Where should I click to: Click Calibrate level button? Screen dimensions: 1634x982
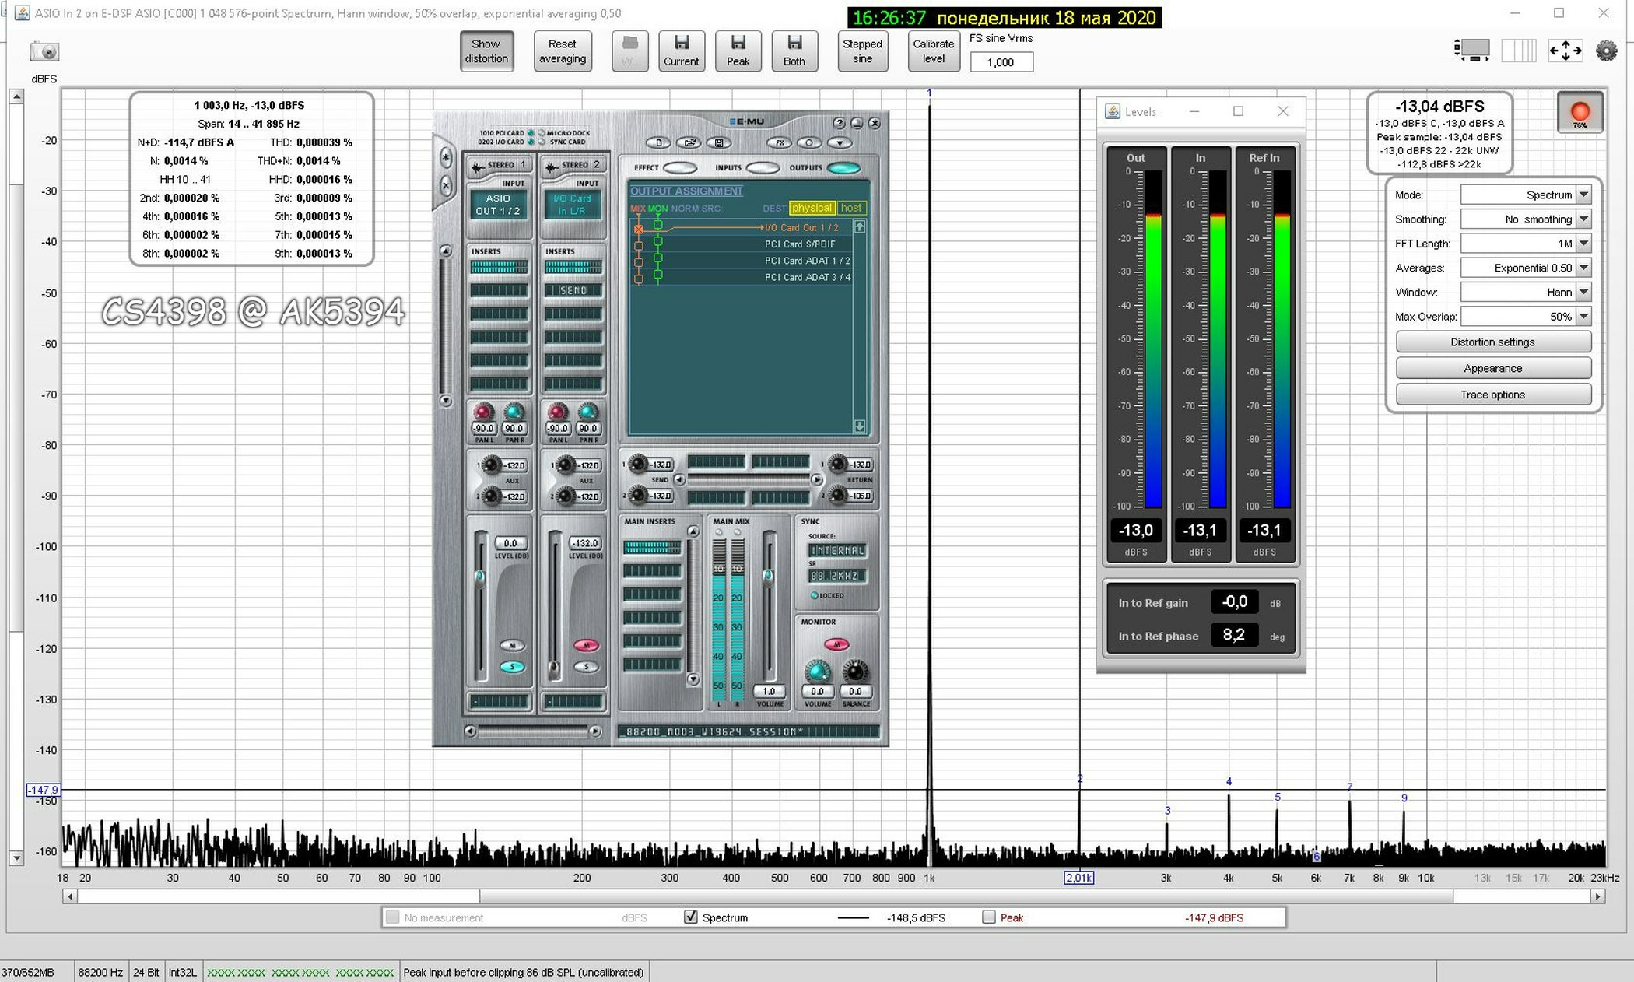tap(933, 51)
